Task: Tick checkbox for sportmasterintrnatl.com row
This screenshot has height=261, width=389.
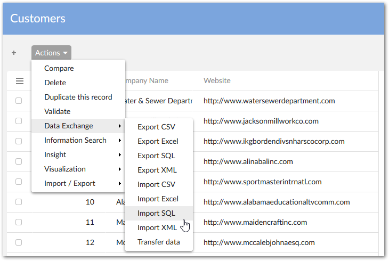Action: [x=19, y=182]
